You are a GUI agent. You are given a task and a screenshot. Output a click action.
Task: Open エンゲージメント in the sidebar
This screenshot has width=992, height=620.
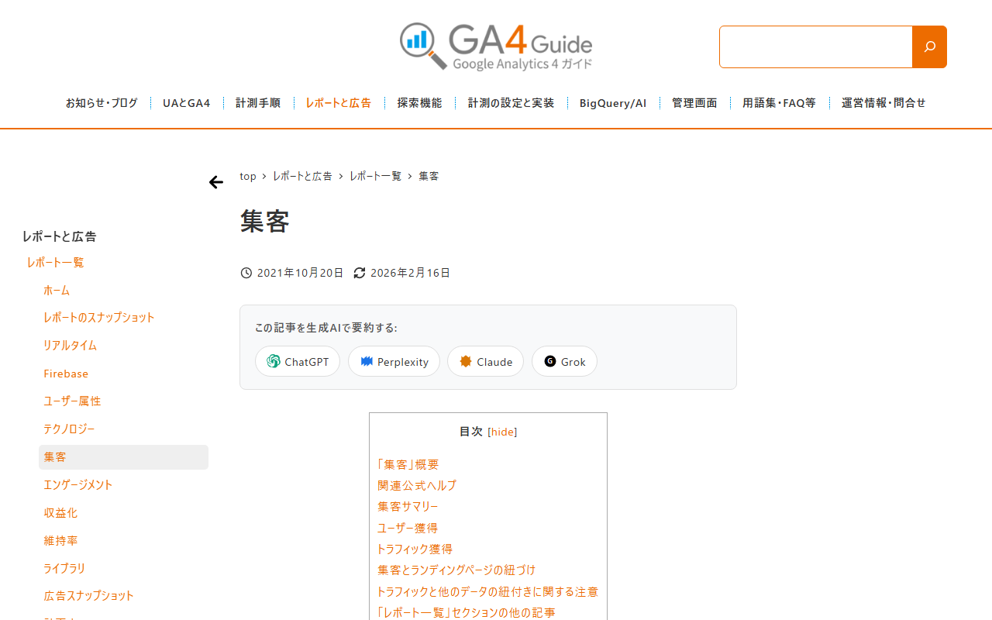pos(78,485)
